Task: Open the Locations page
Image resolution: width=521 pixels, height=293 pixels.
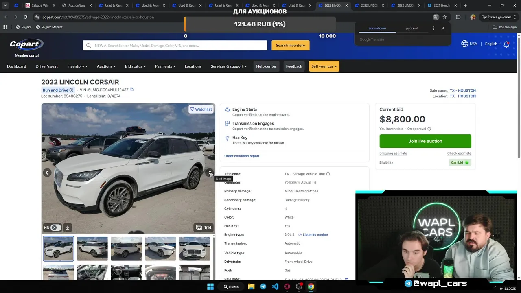Action: 193,66
